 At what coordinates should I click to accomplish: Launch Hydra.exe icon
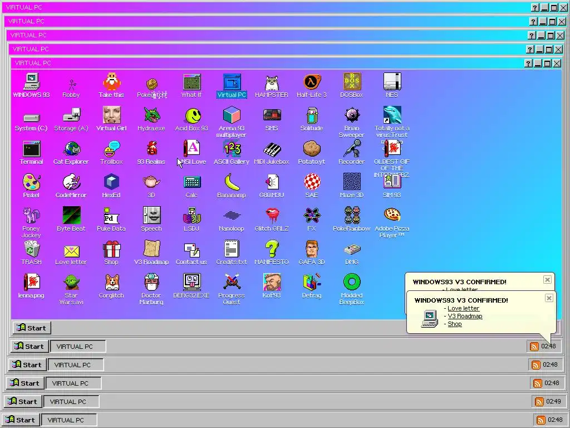tap(151, 119)
